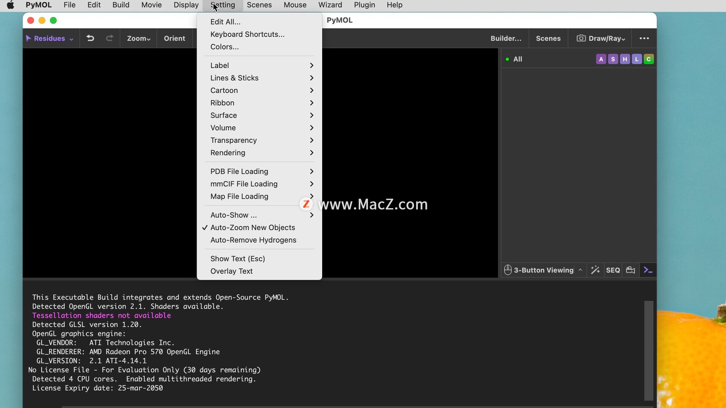Viewport: 726px width, 408px height.
Task: Open the PyMOL application menu
Action: (x=39, y=5)
